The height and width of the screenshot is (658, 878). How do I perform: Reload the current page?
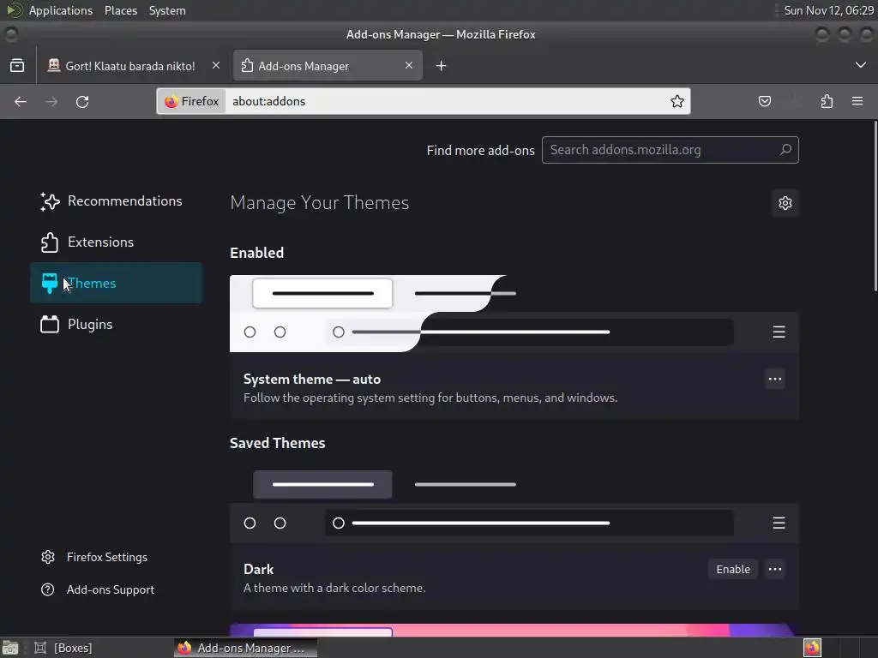point(82,101)
